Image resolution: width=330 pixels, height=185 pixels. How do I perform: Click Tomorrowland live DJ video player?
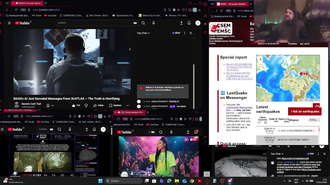click(x=159, y=156)
